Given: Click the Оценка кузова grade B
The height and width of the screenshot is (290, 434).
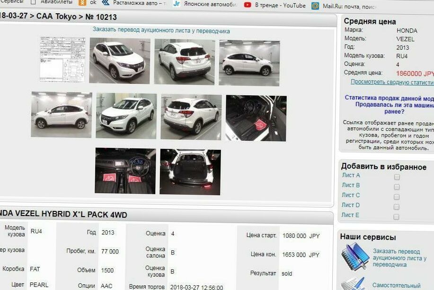Looking at the screenshot, I should 172,272.
